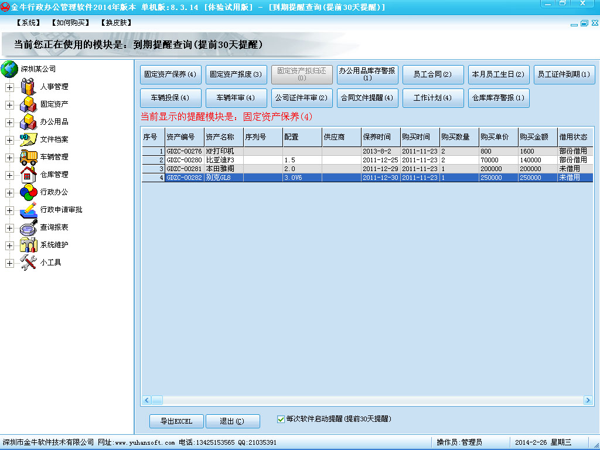Expand the 办公用品 tree node
The image size is (600, 450).
pos(9,122)
